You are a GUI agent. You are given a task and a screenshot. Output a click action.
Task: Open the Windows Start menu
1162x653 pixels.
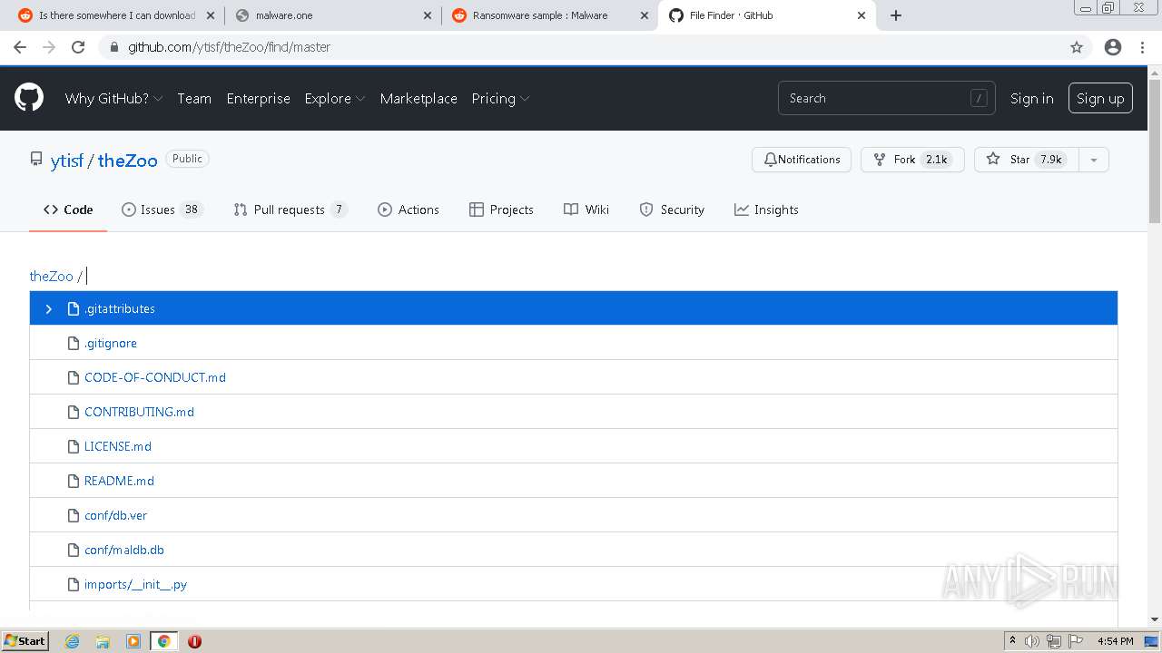[25, 641]
